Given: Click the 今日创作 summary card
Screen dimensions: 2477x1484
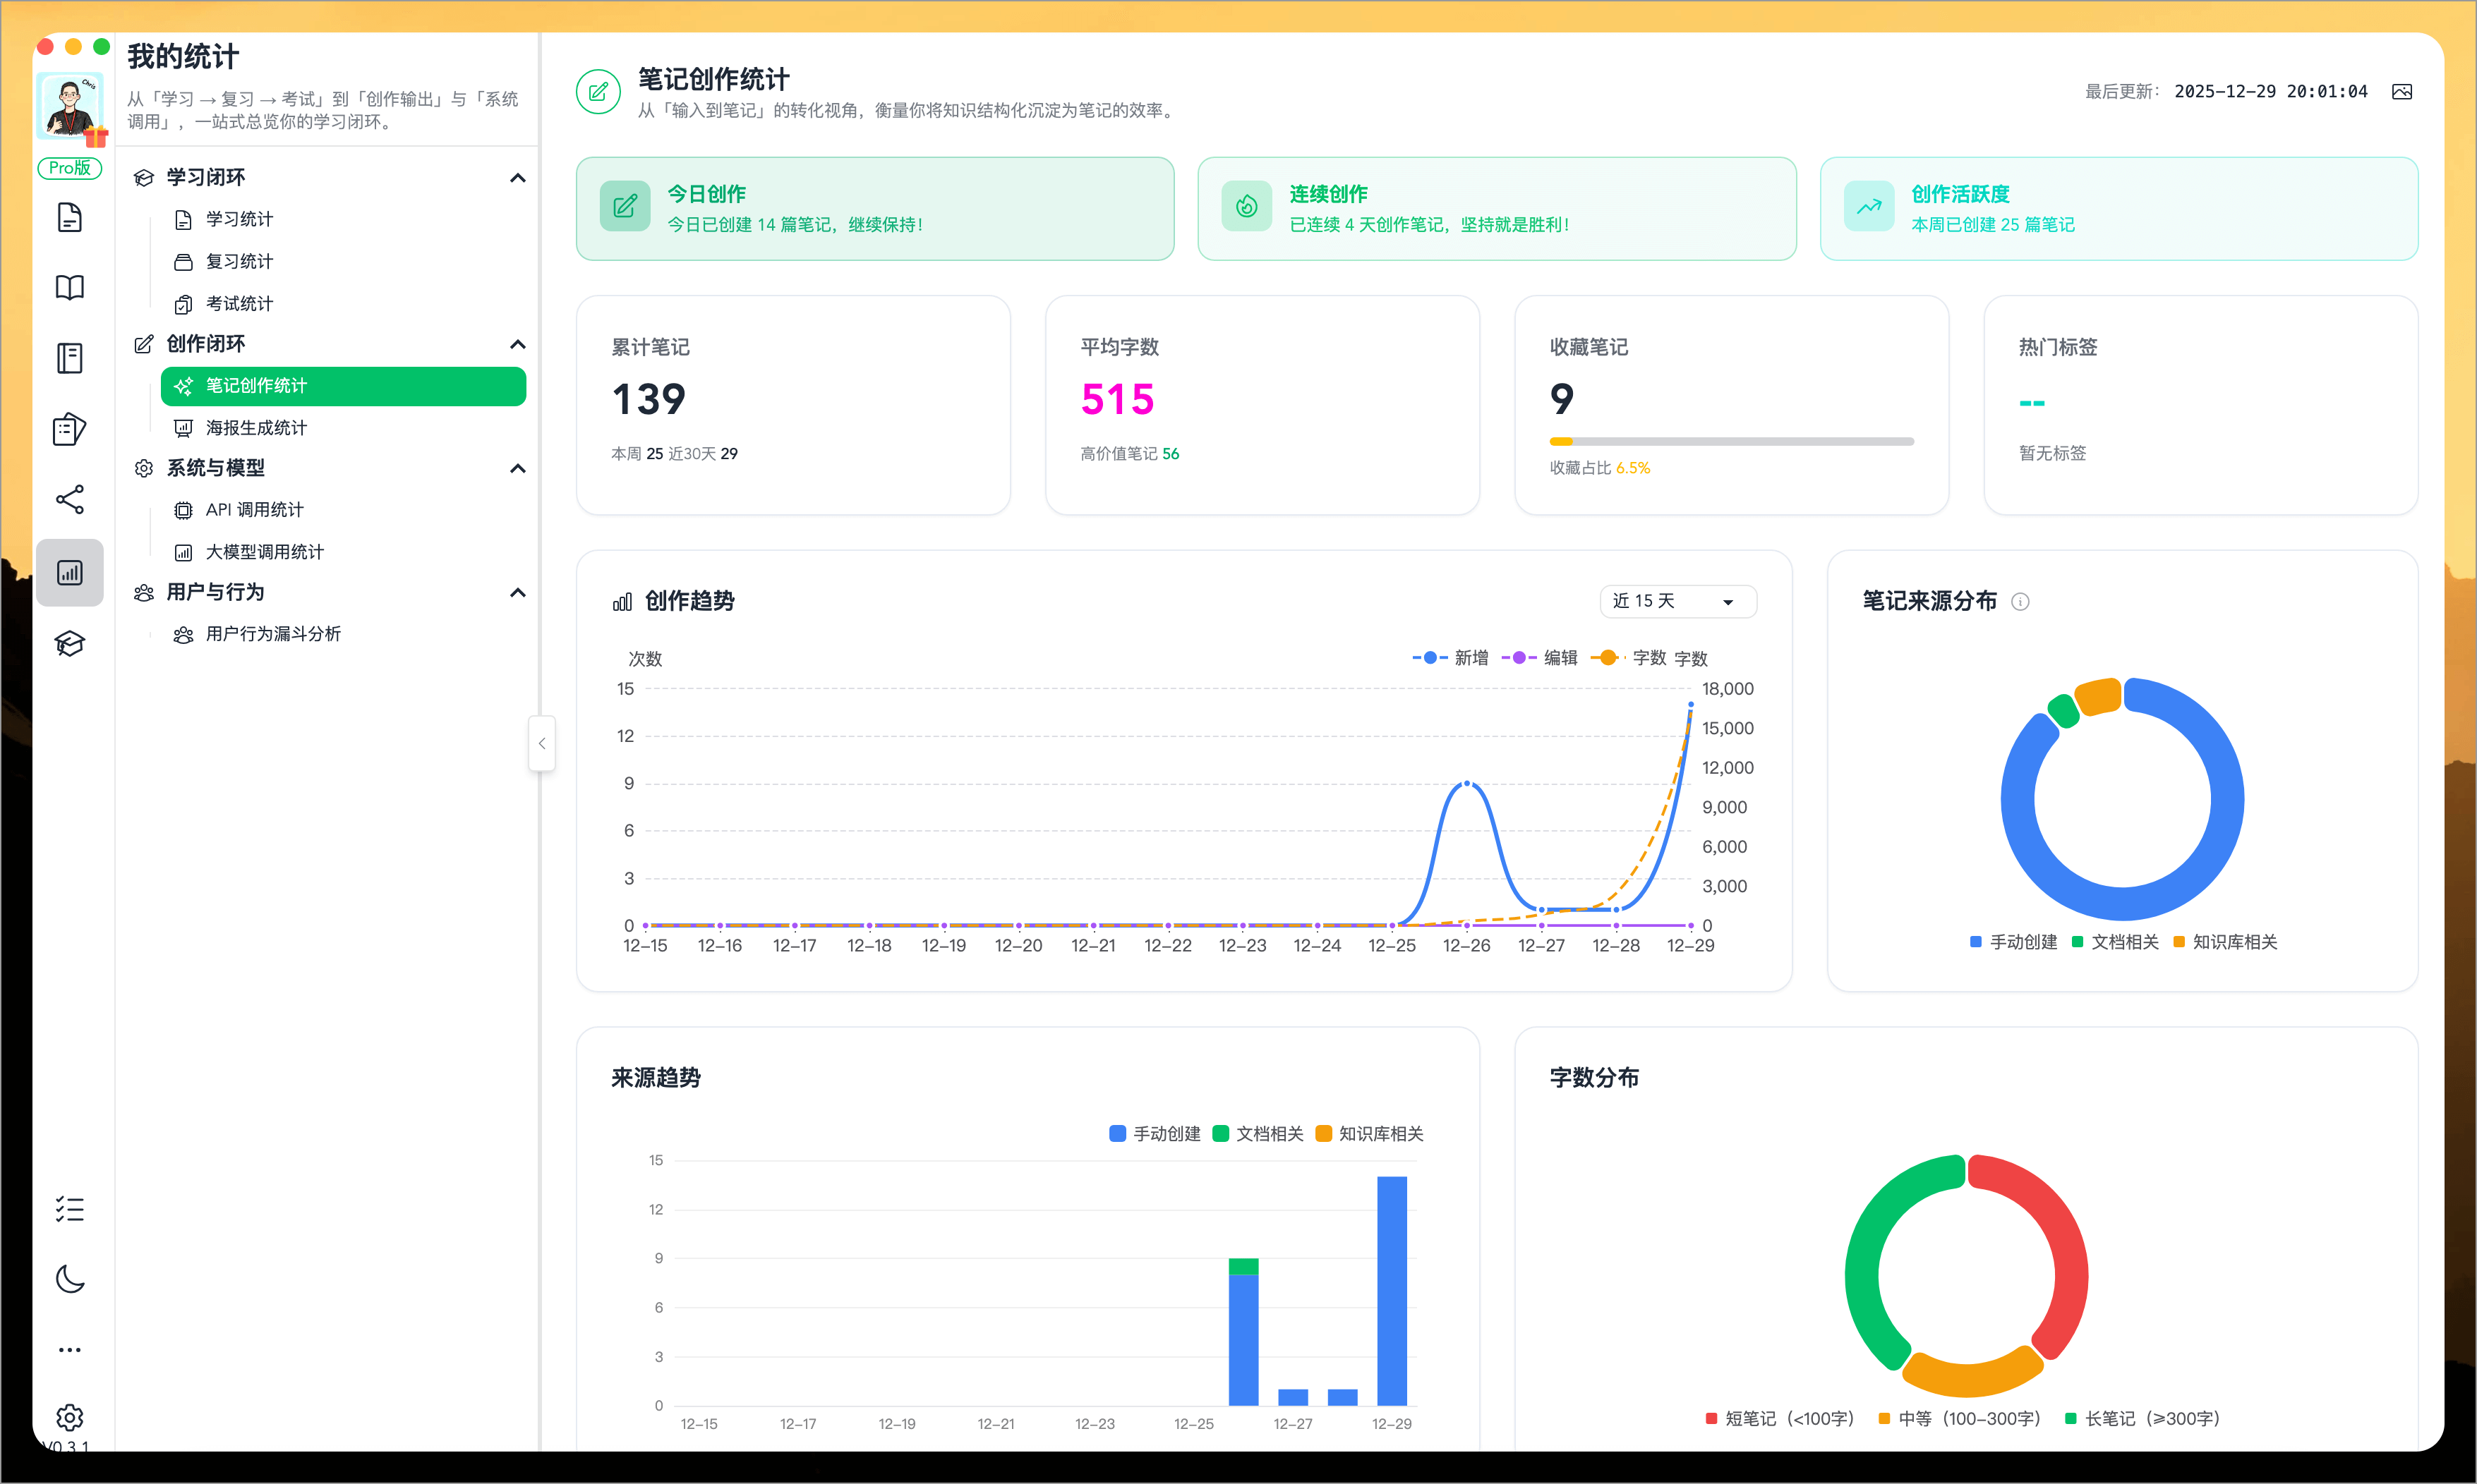Looking at the screenshot, I should point(874,209).
